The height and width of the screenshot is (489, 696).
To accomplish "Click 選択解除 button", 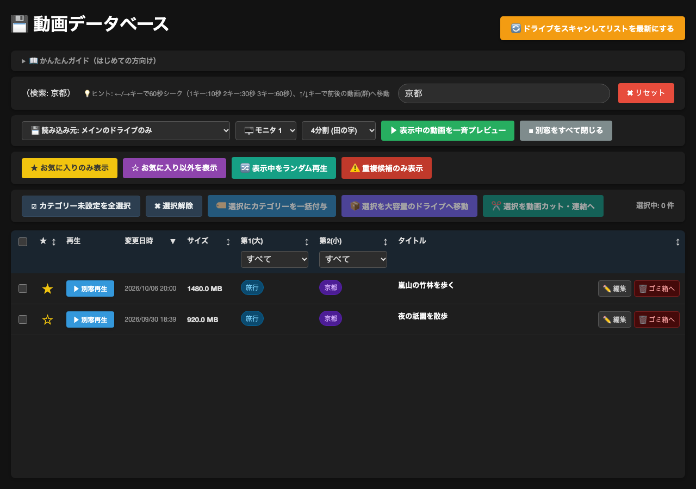I will (174, 206).
